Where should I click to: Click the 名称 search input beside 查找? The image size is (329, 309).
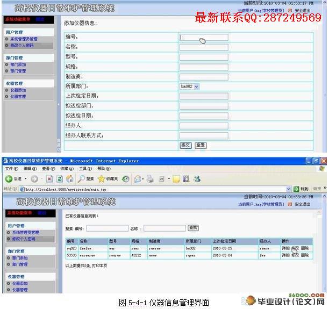(x=164, y=228)
